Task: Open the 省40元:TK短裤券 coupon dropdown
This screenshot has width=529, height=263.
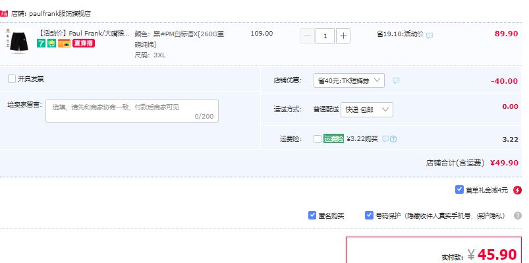Action: 349,80
